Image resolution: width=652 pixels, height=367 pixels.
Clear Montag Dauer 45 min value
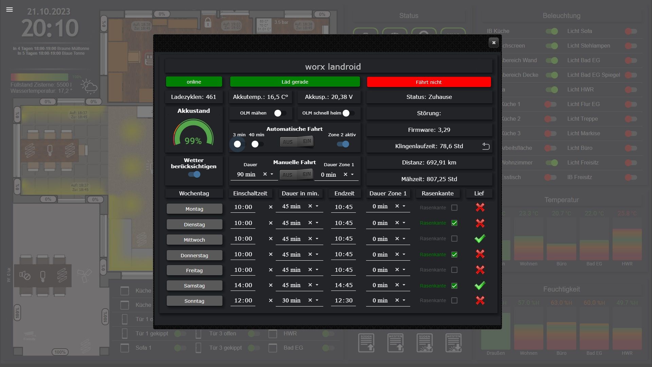pyautogui.click(x=310, y=206)
